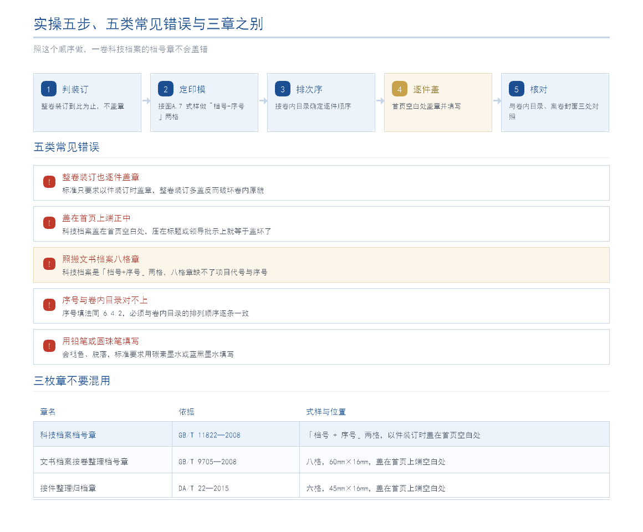Click the highlighted step 4 number badge

click(x=400, y=89)
